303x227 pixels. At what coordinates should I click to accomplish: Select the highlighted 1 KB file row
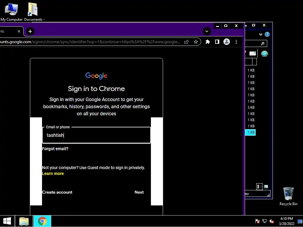pos(250,132)
